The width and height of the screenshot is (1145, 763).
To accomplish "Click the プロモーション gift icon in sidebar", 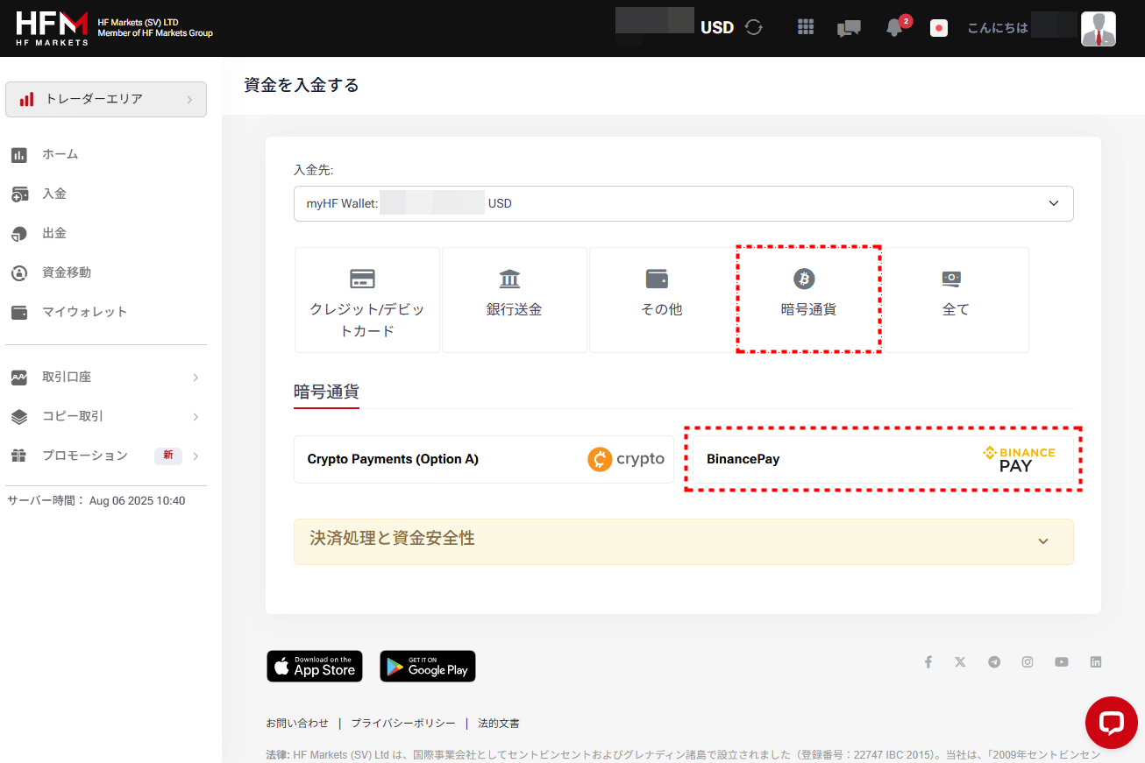I will tap(19, 456).
